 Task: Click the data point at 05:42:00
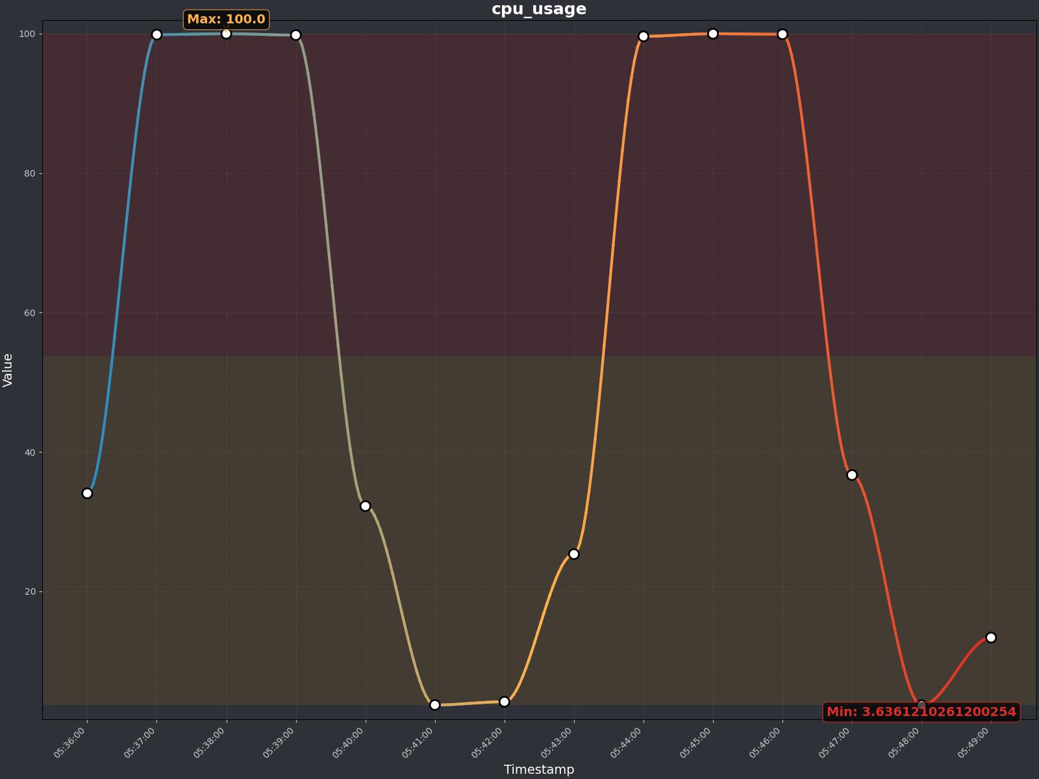504,701
